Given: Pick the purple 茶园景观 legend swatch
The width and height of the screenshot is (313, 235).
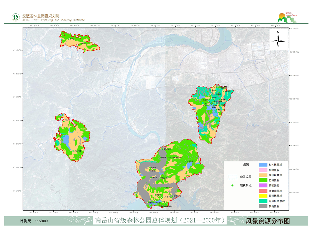Looking at the screenshot, I should (263, 185).
